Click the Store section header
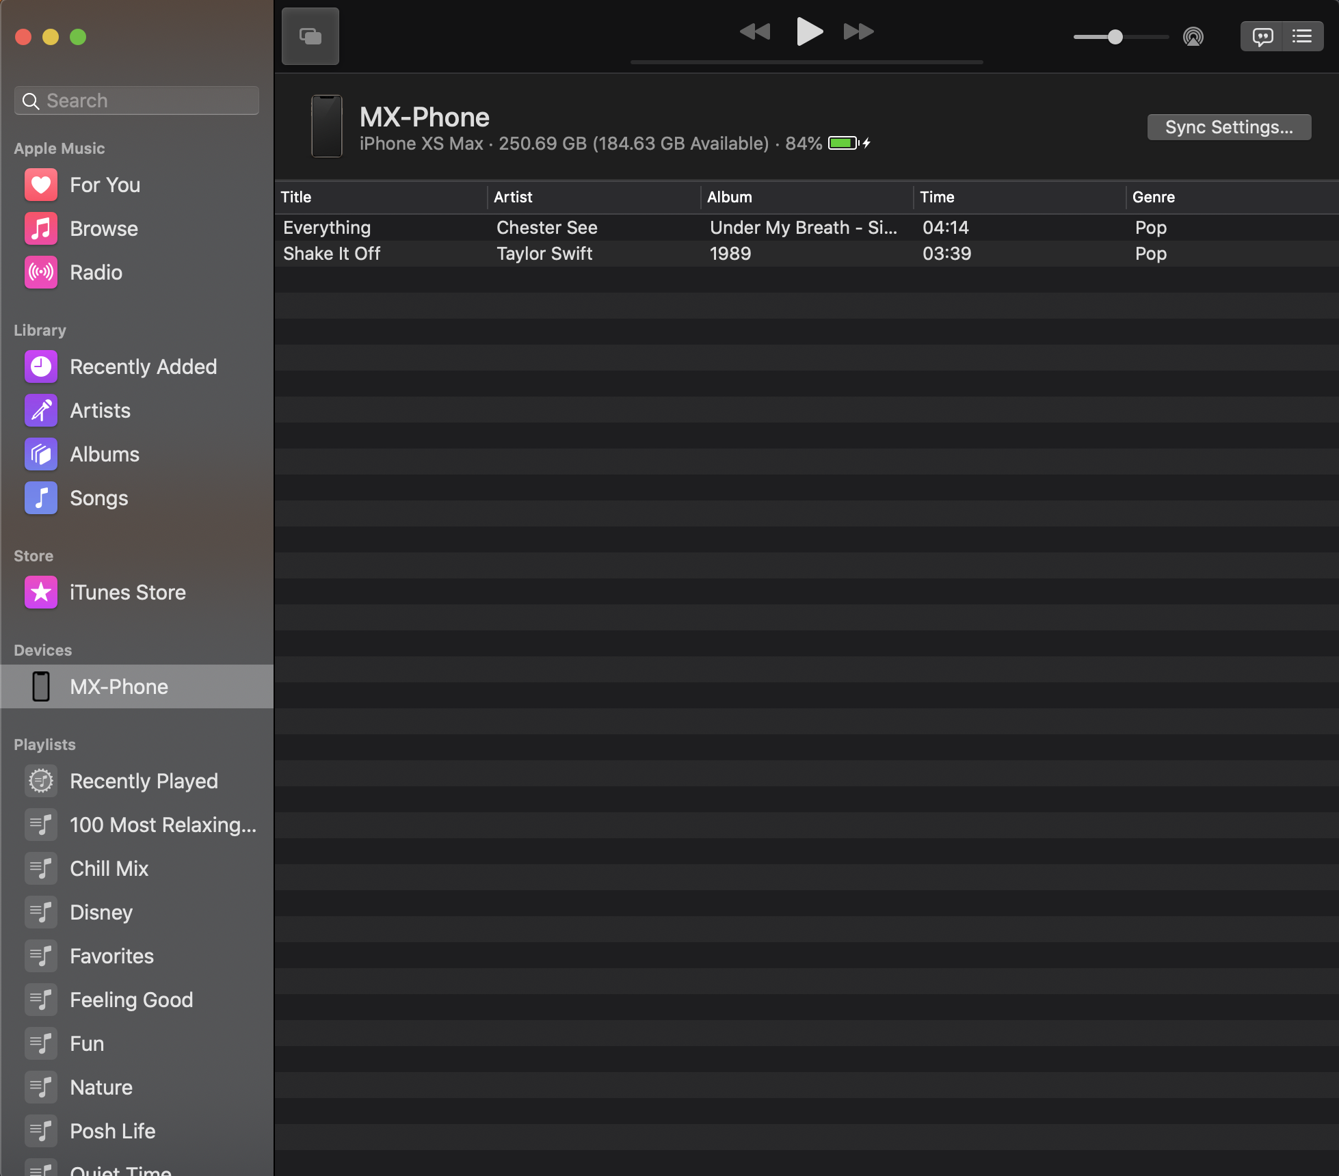 pyautogui.click(x=34, y=556)
